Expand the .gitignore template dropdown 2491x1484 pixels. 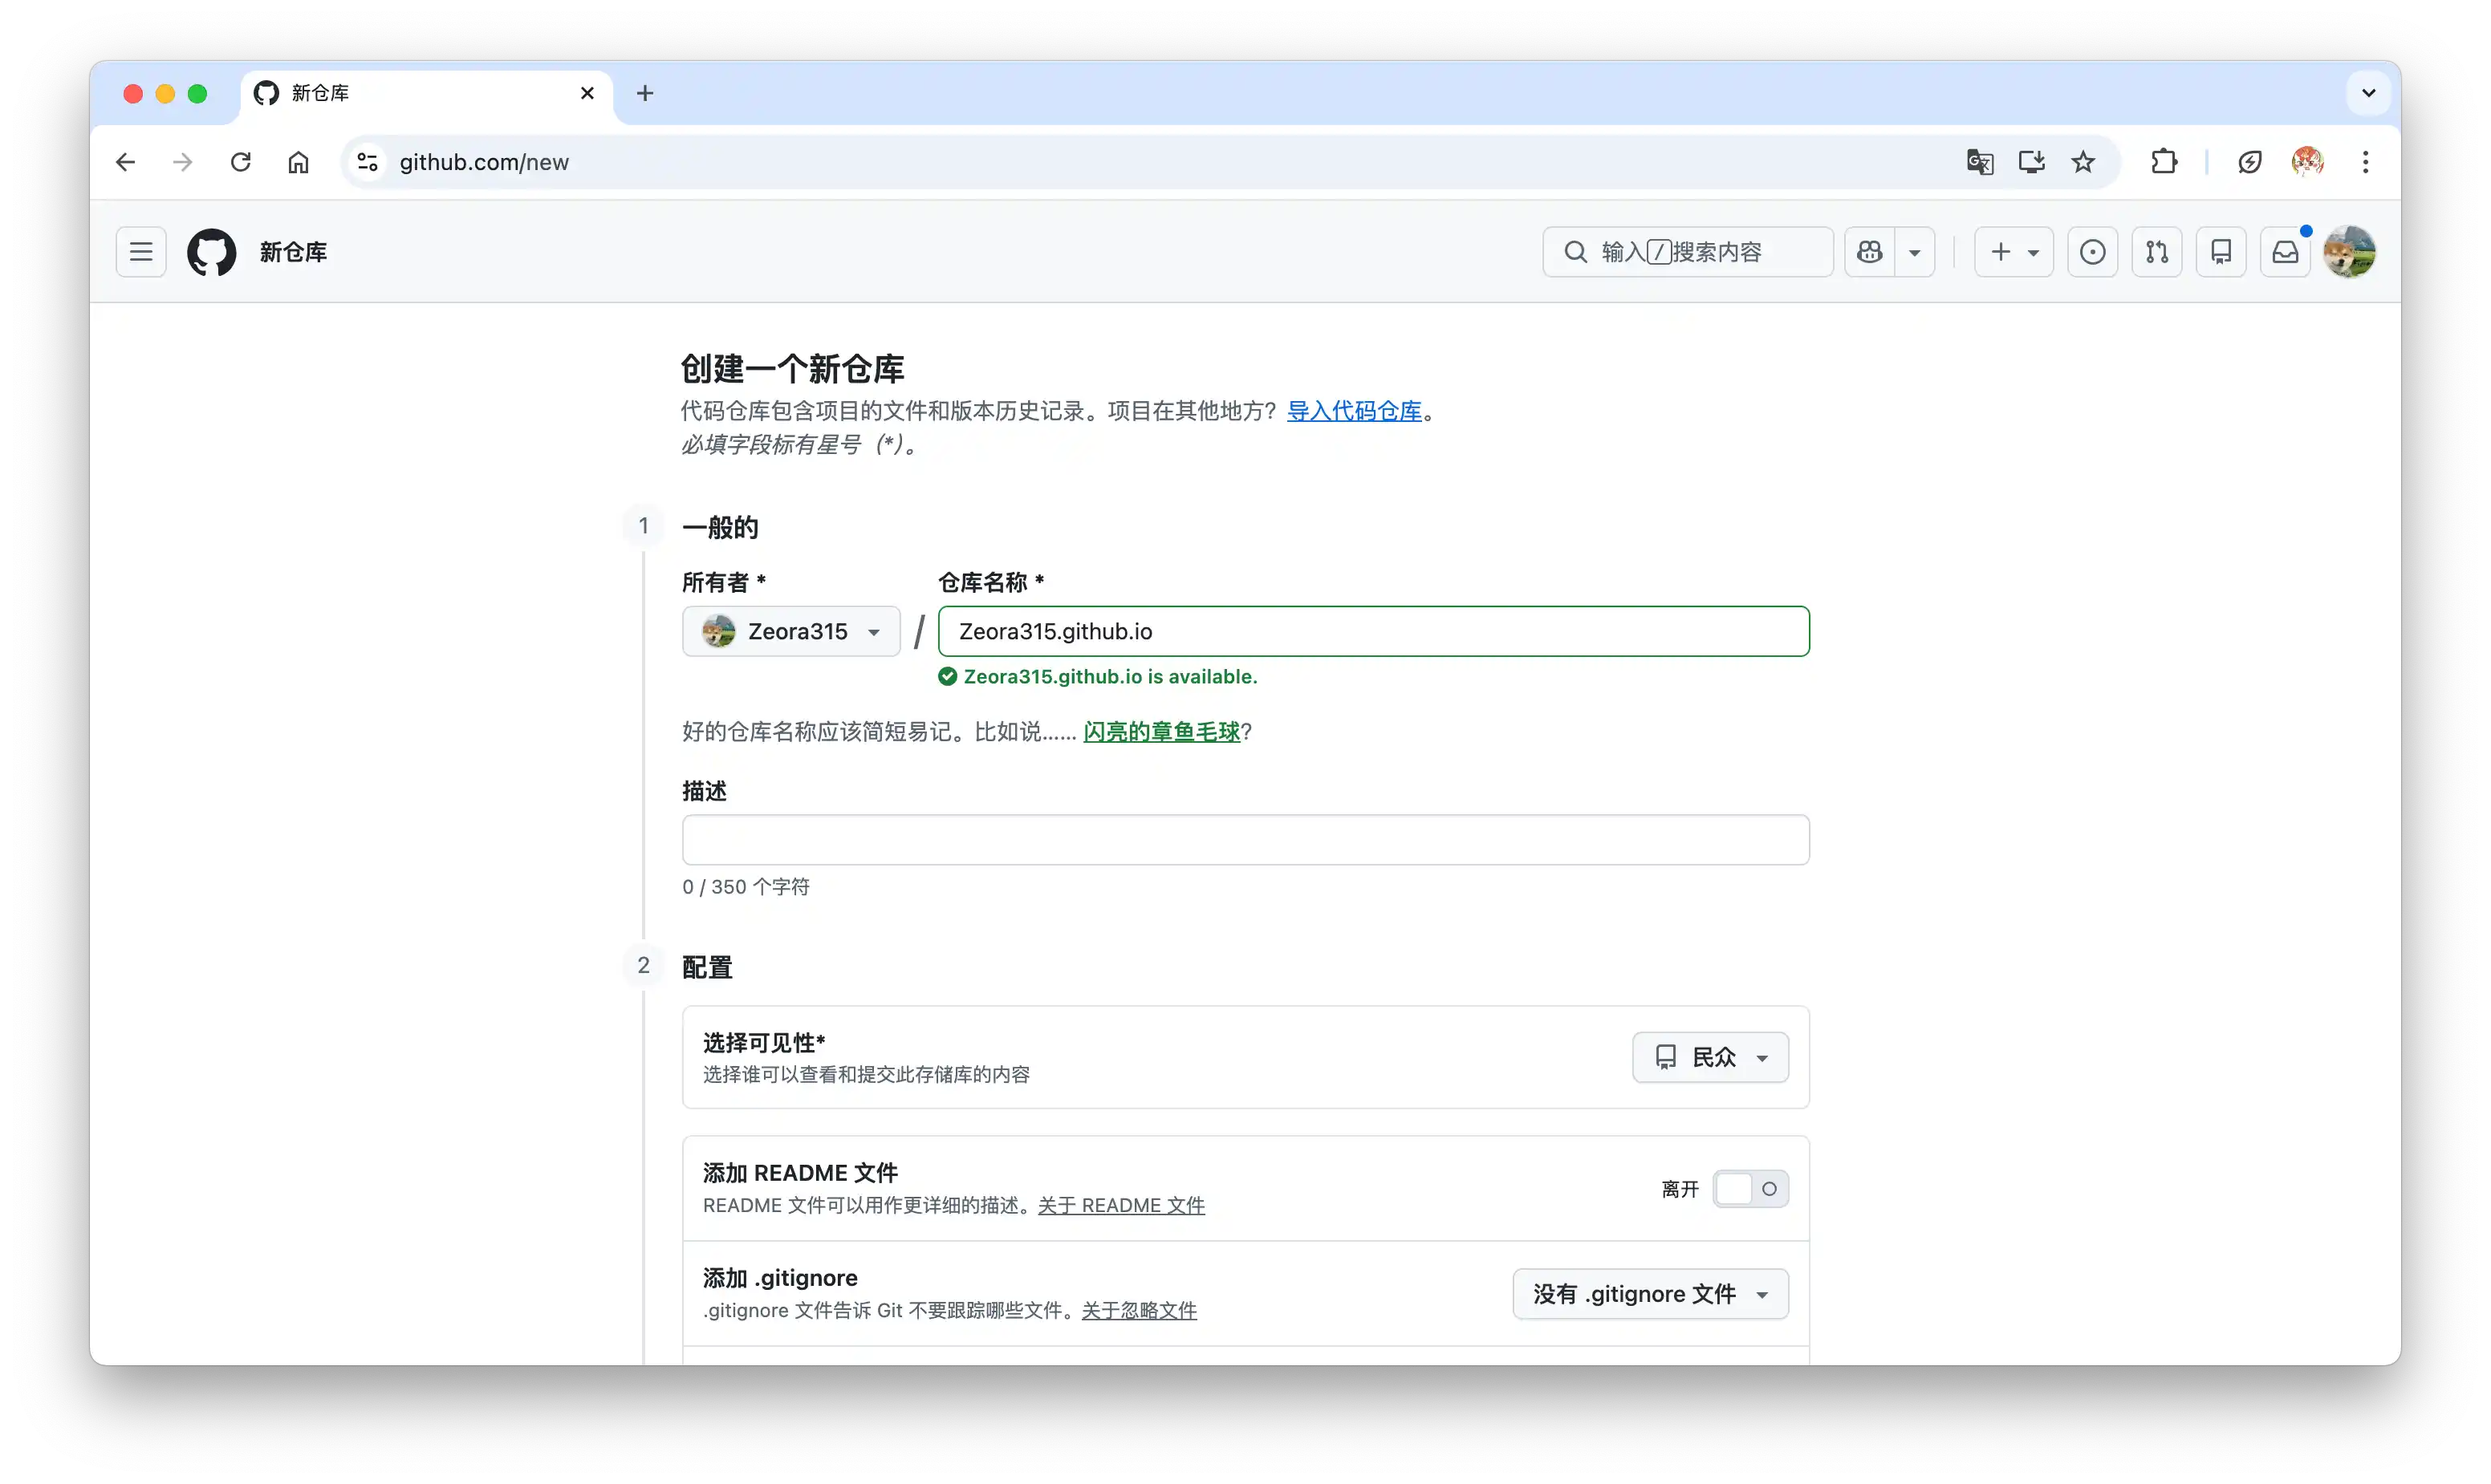click(1650, 1294)
